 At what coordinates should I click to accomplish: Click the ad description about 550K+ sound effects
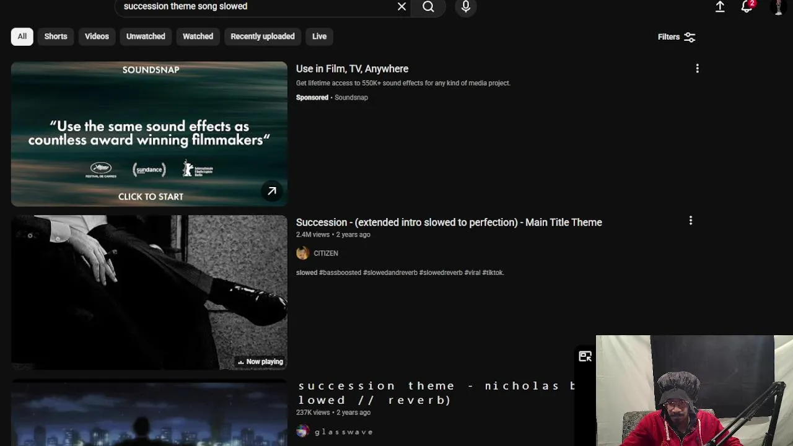coord(403,83)
